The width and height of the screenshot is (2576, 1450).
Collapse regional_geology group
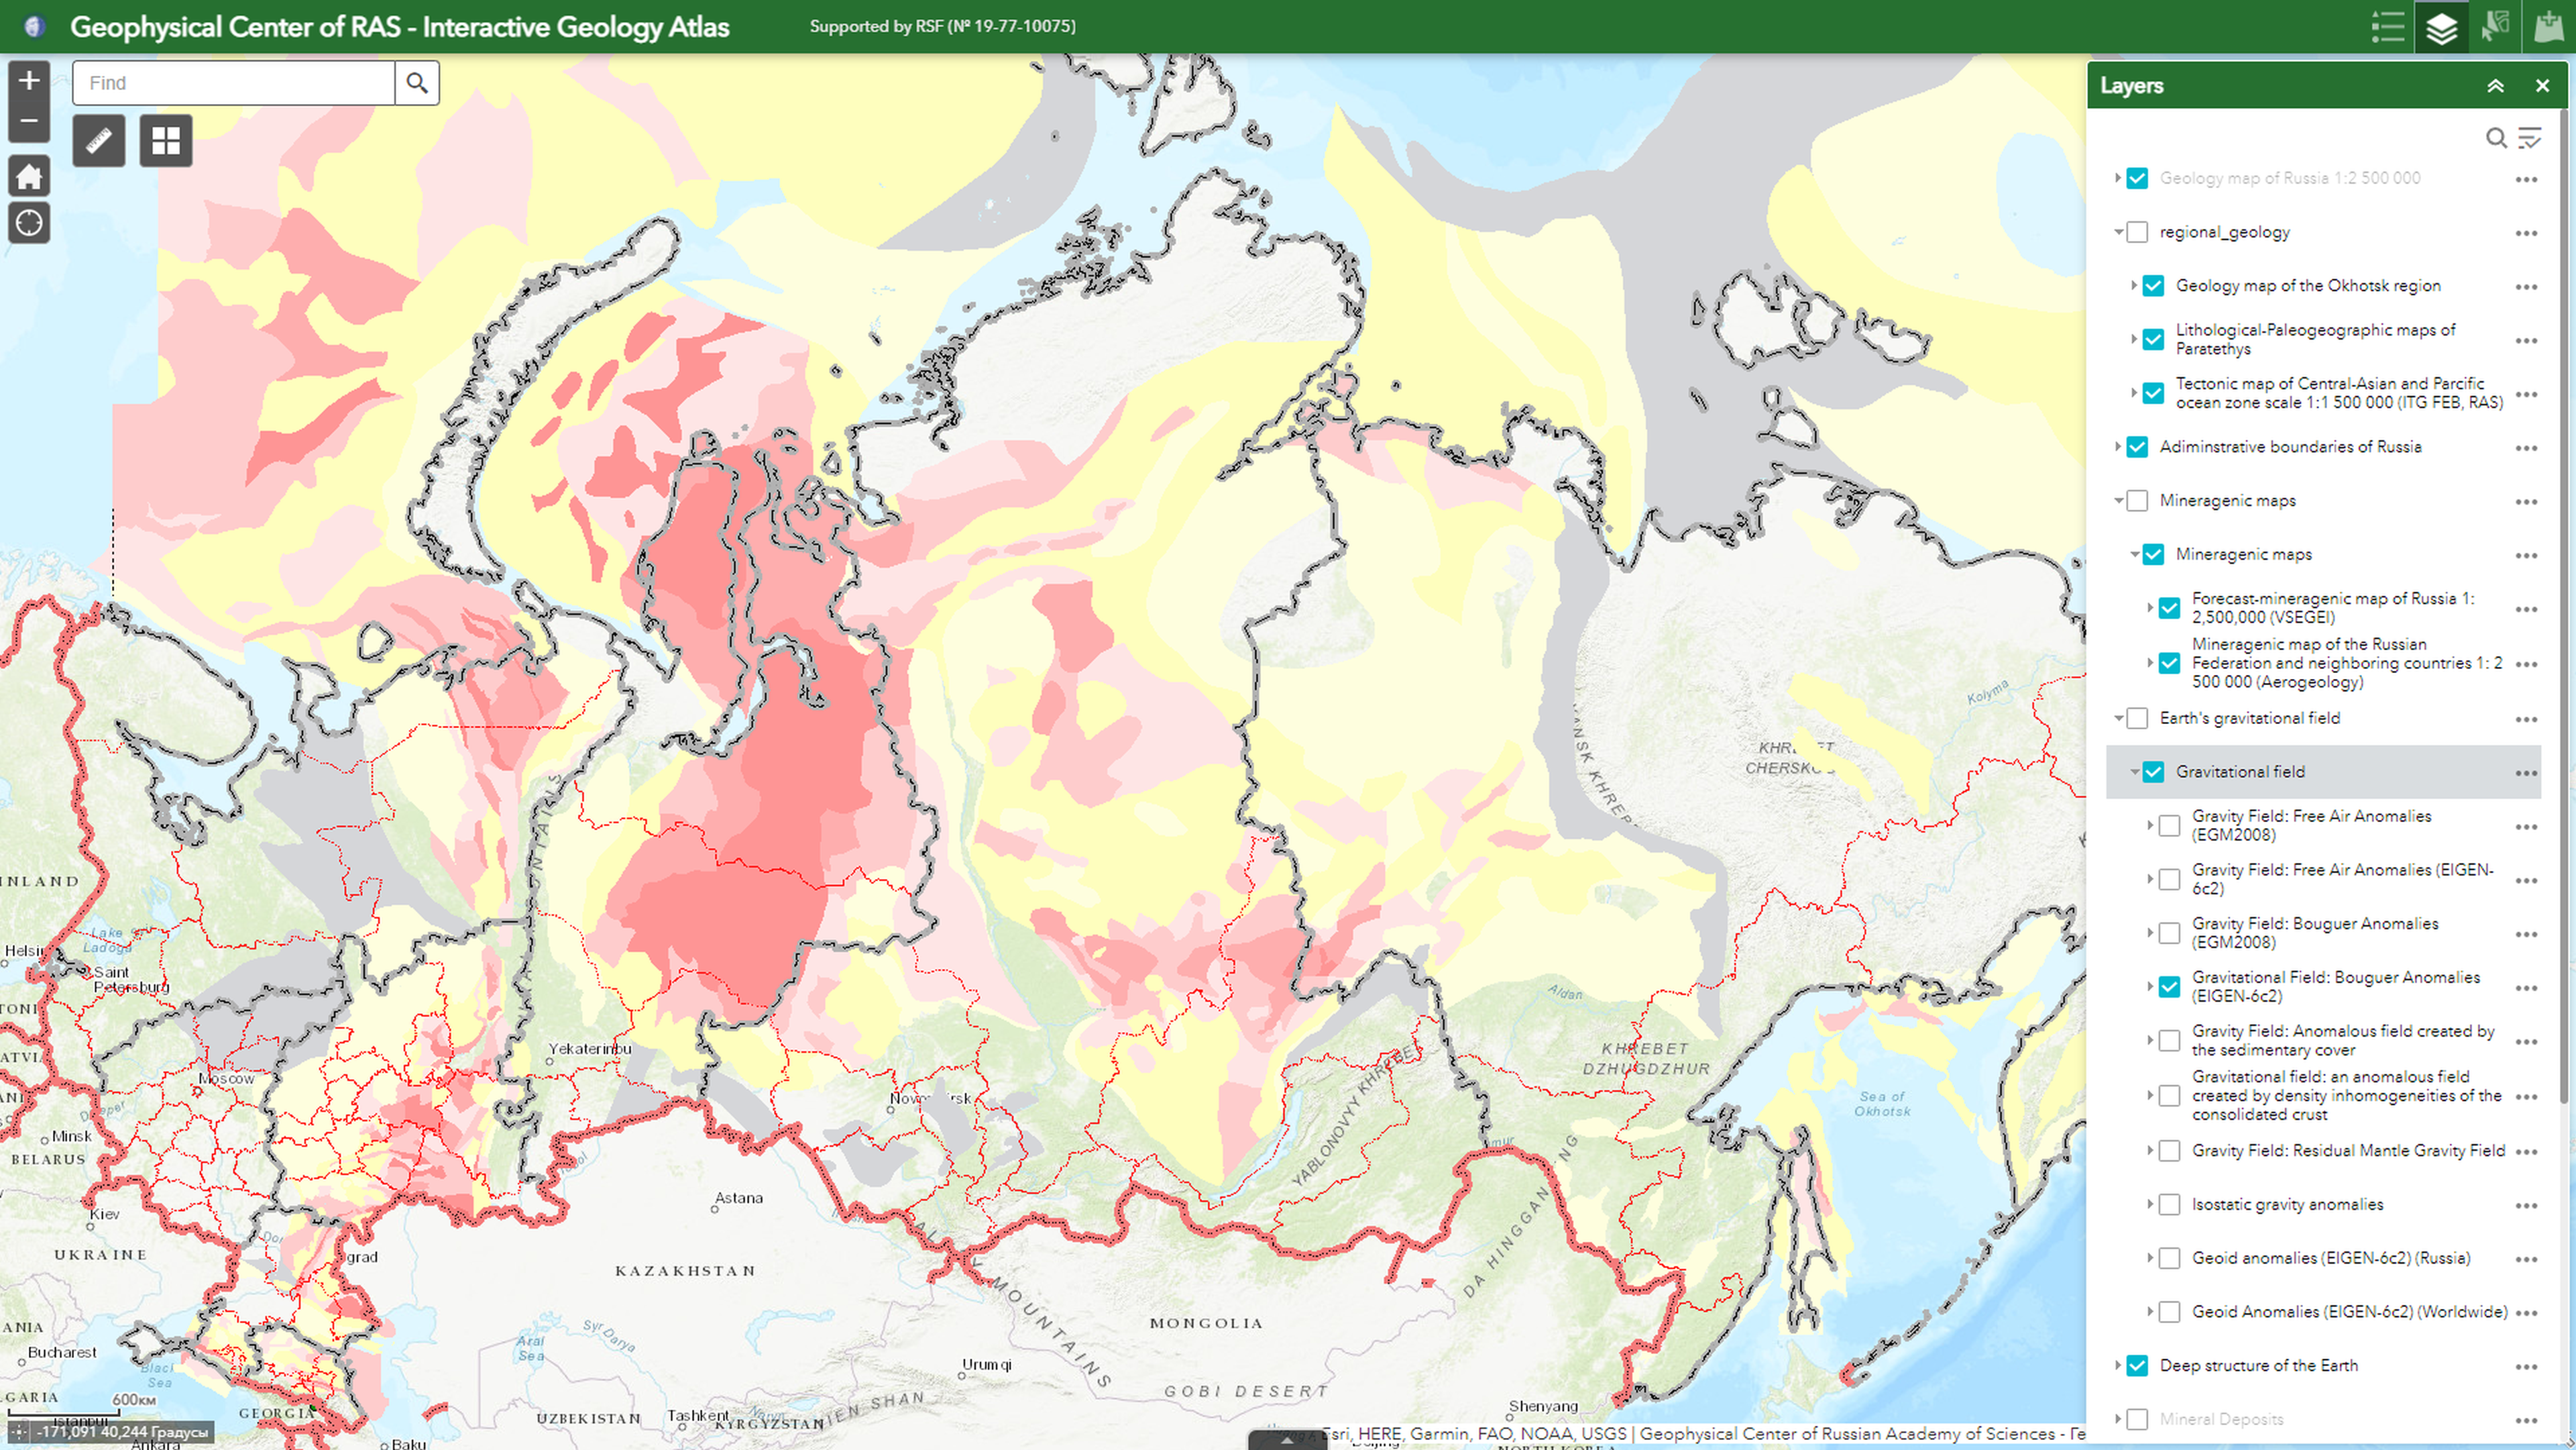(2117, 232)
